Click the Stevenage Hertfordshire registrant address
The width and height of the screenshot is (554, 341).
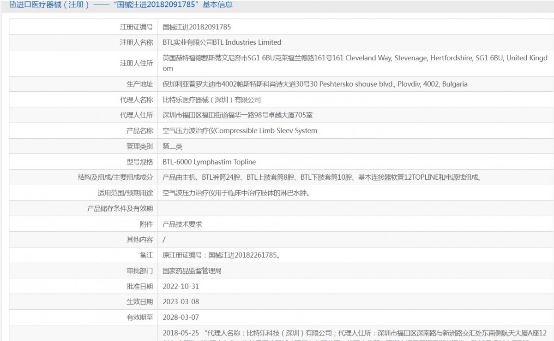355,63
